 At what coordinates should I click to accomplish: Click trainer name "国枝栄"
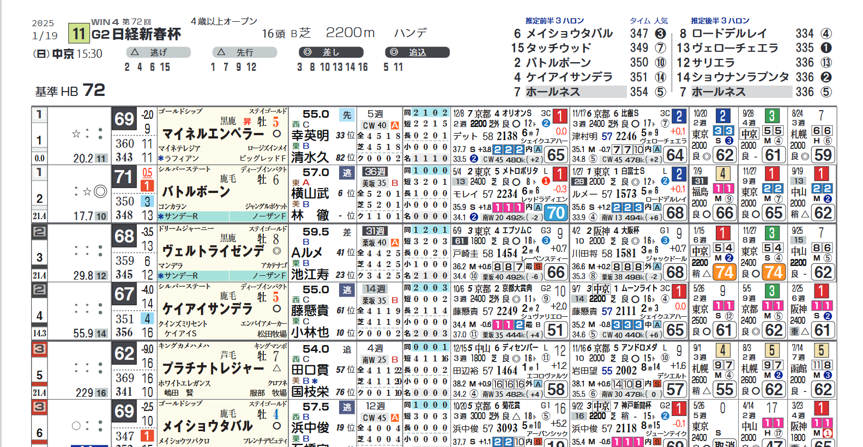click(x=310, y=392)
